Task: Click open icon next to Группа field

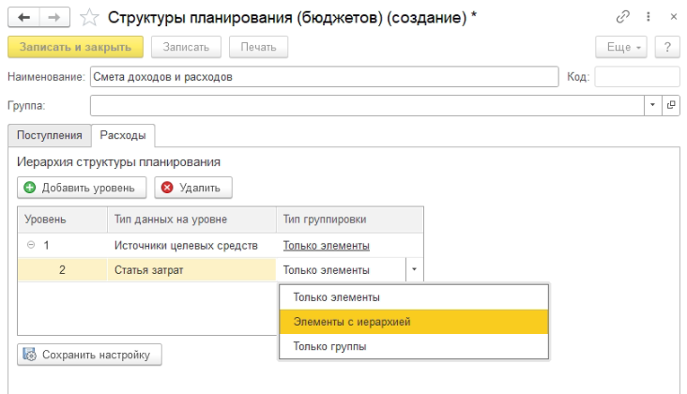Action: [x=671, y=105]
